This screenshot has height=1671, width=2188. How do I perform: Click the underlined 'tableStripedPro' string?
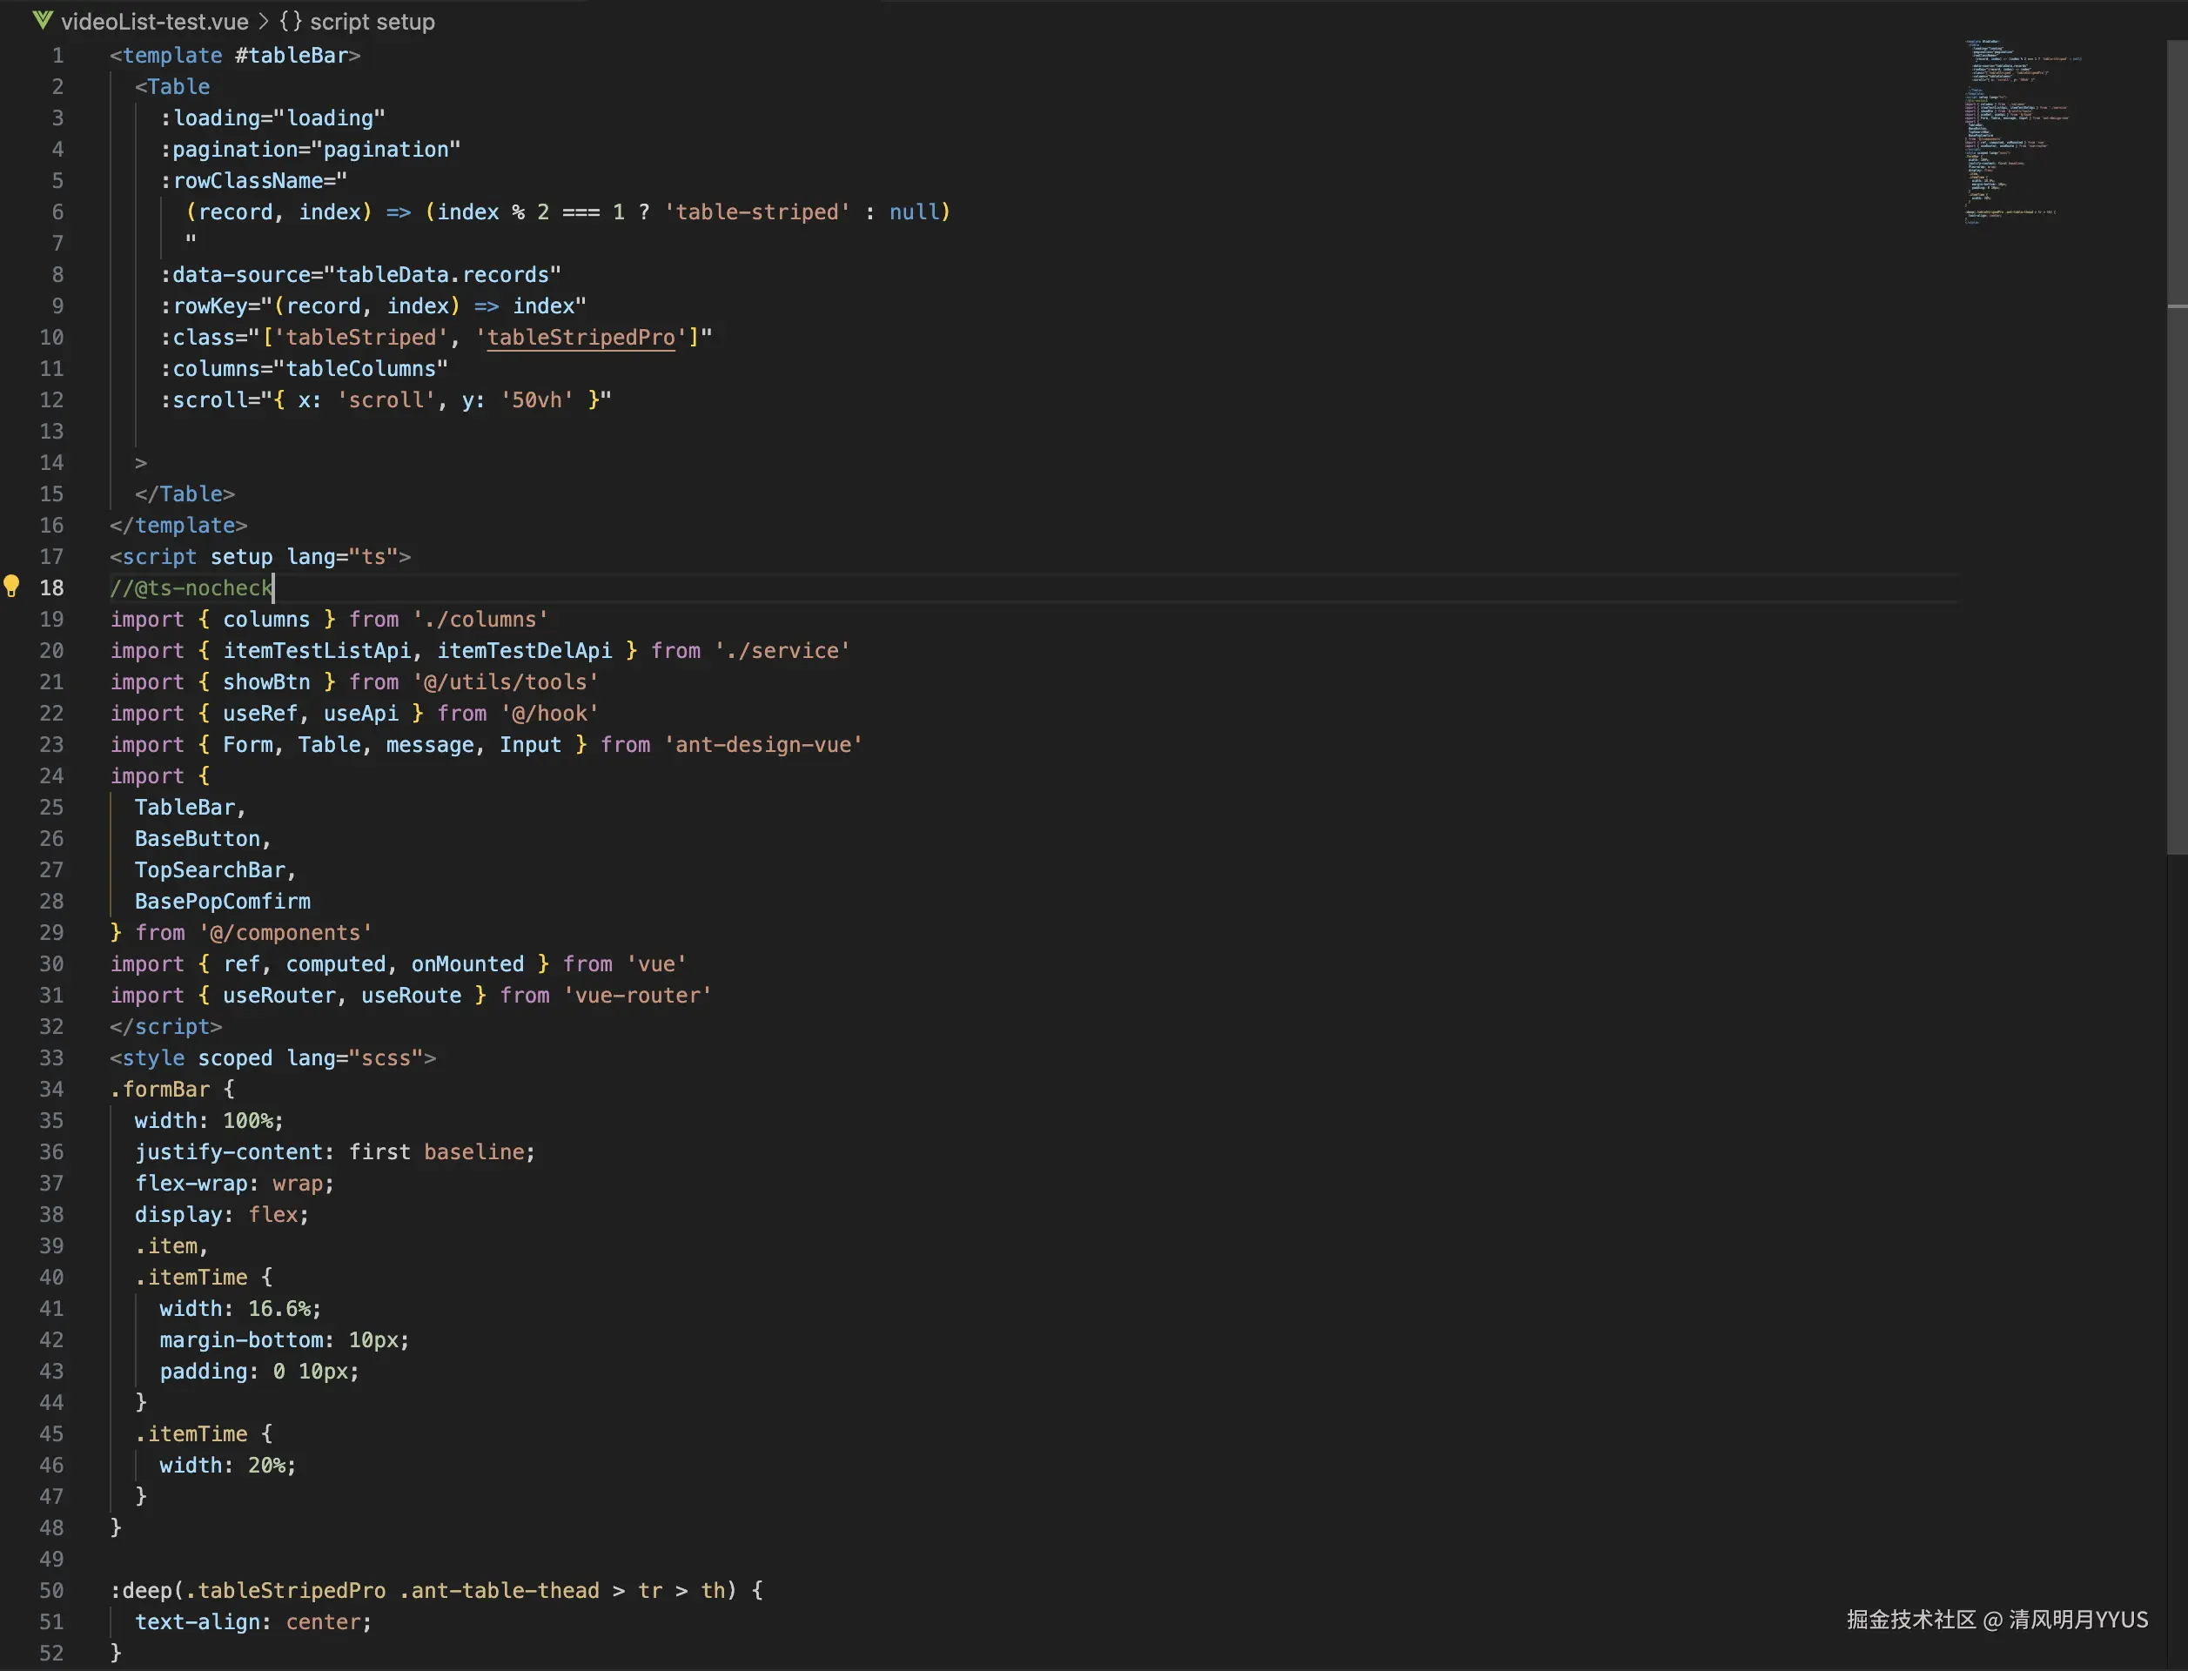pyautogui.click(x=581, y=337)
